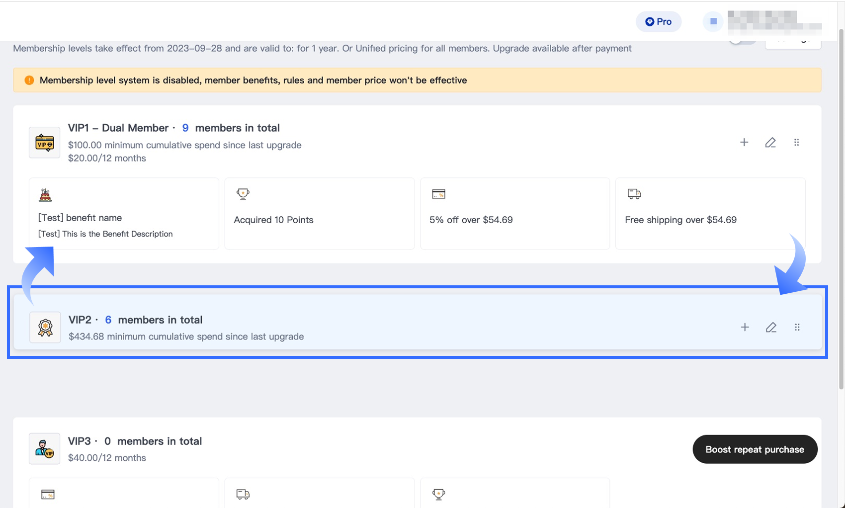Select the Acquired 10 Points benefit card
Viewport: 845px width, 508px height.
point(319,214)
